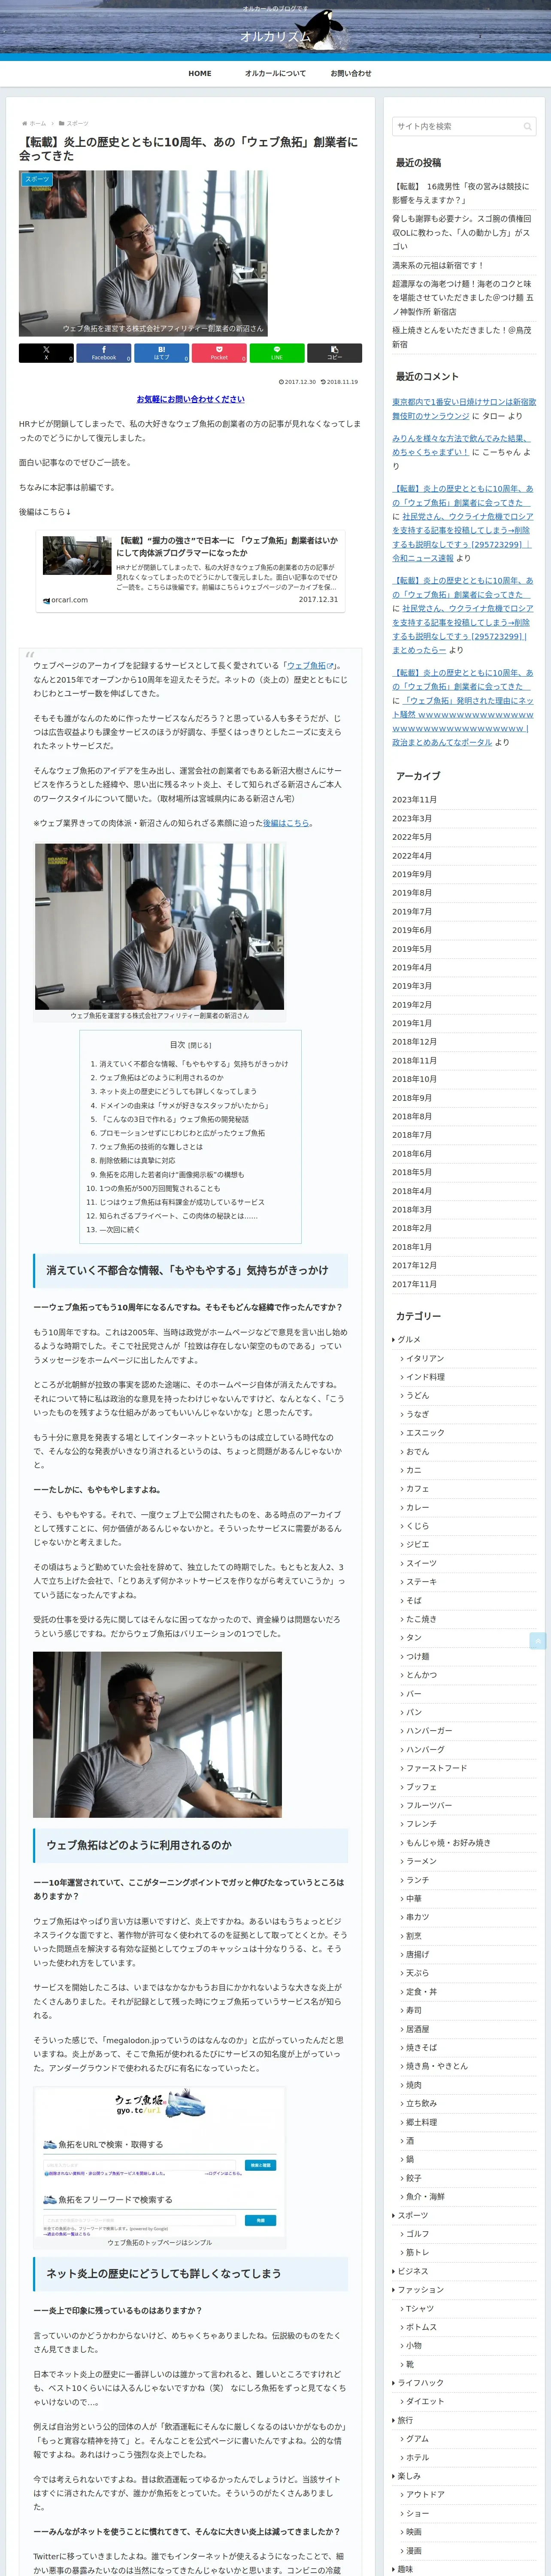This screenshot has height=2576, width=551.
Task: Save the article to Pocket
Action: point(219,353)
